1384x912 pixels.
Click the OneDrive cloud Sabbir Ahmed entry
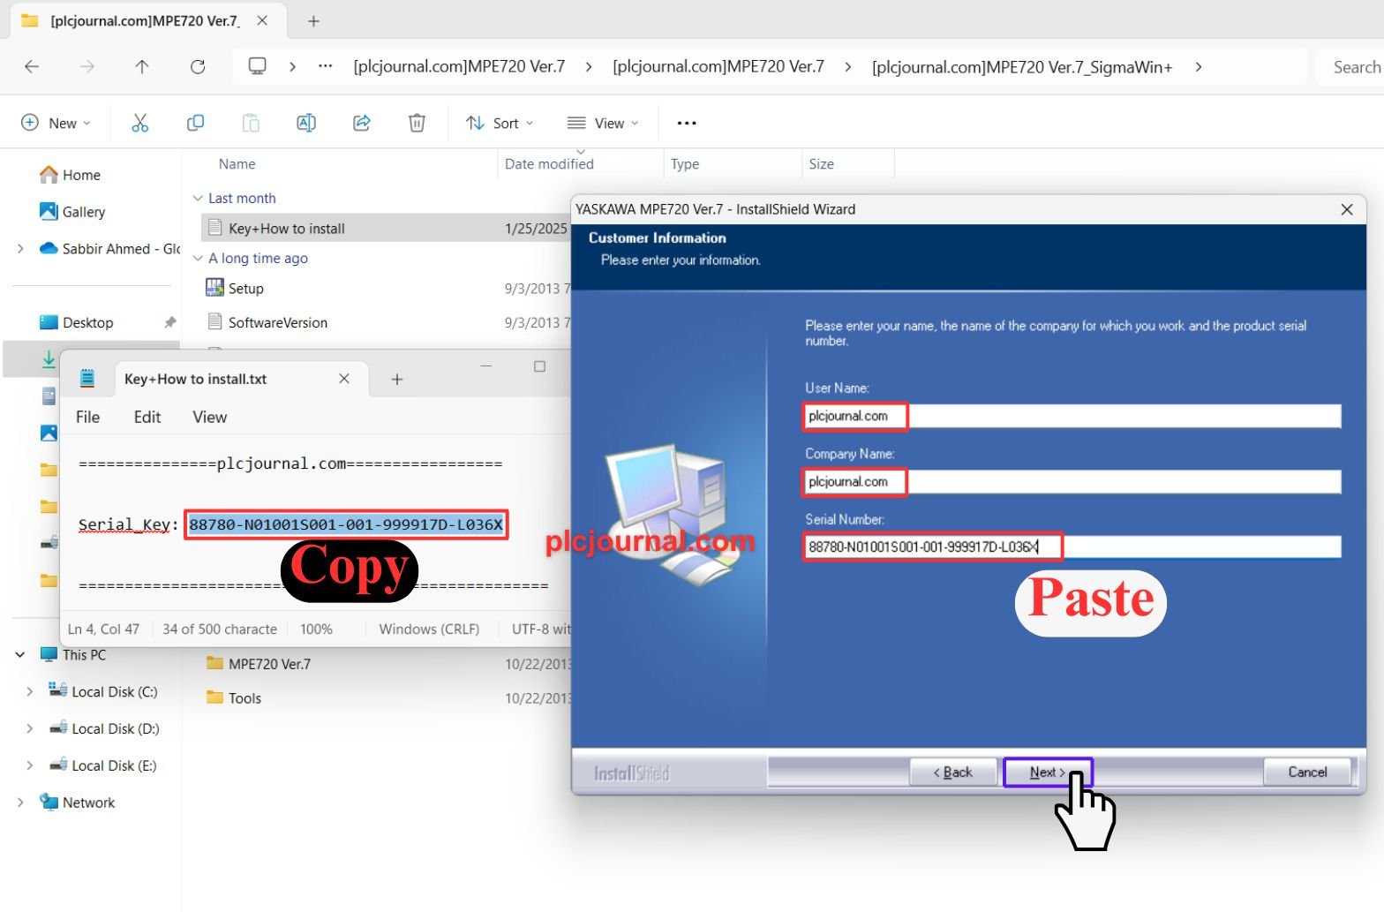(109, 249)
